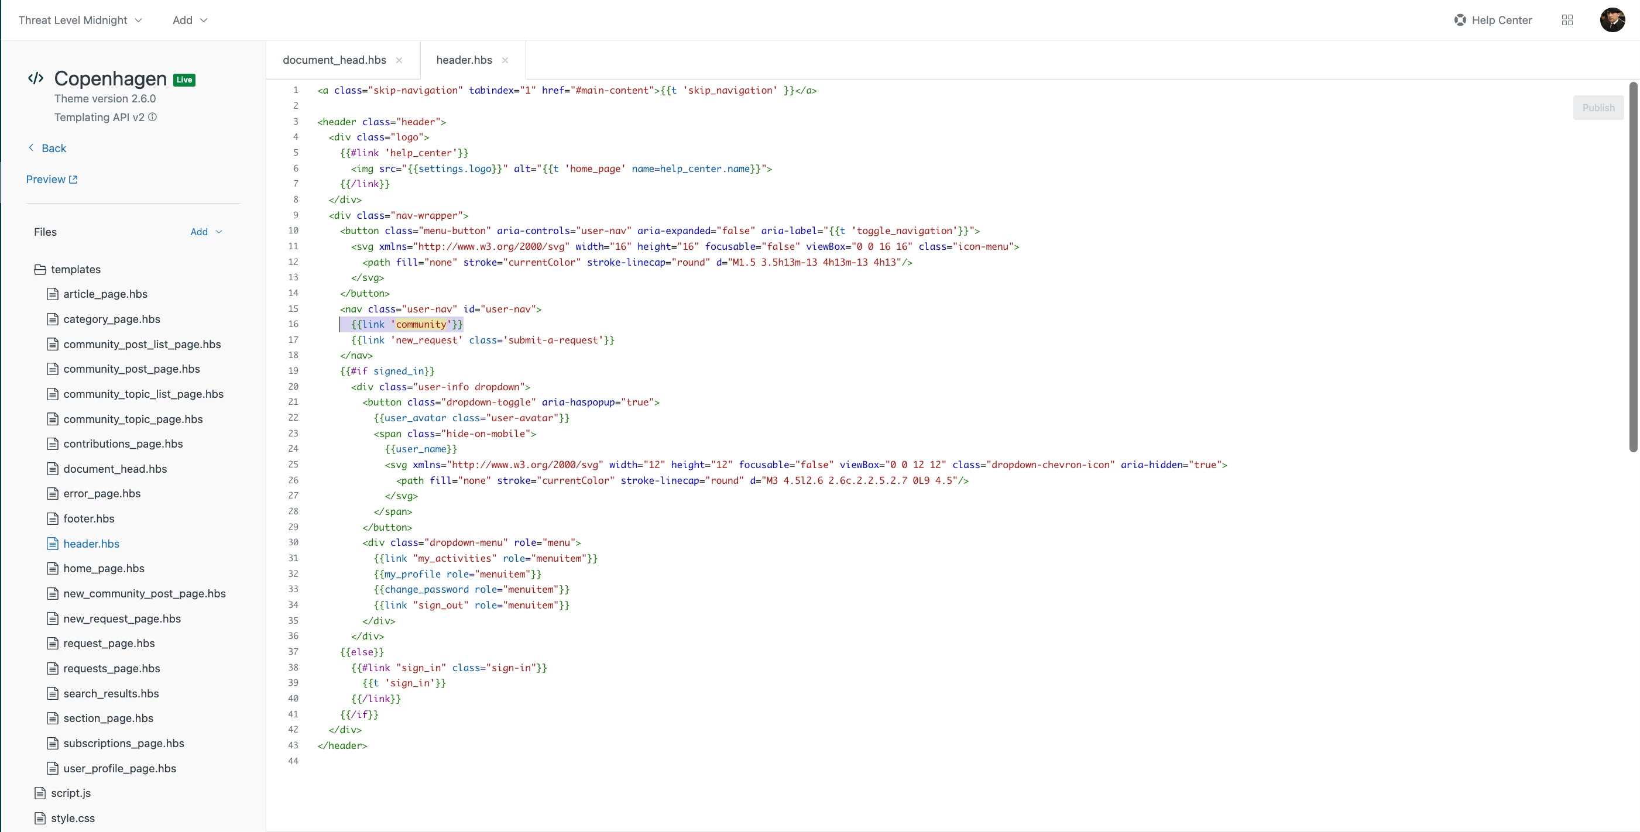Click the Copenhagen code icon
The image size is (1640, 832).
tap(36, 78)
